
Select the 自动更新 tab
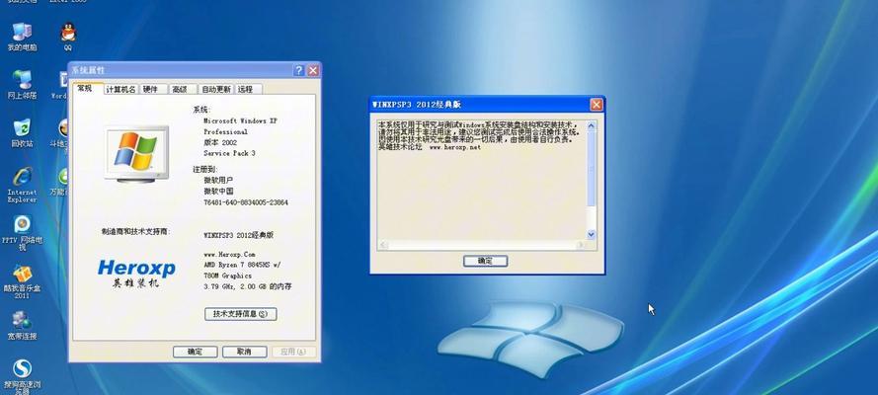pyautogui.click(x=216, y=89)
